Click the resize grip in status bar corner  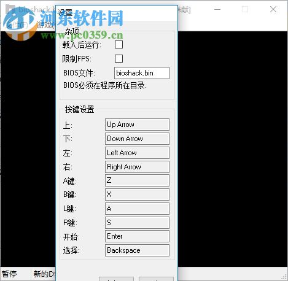click(x=284, y=277)
